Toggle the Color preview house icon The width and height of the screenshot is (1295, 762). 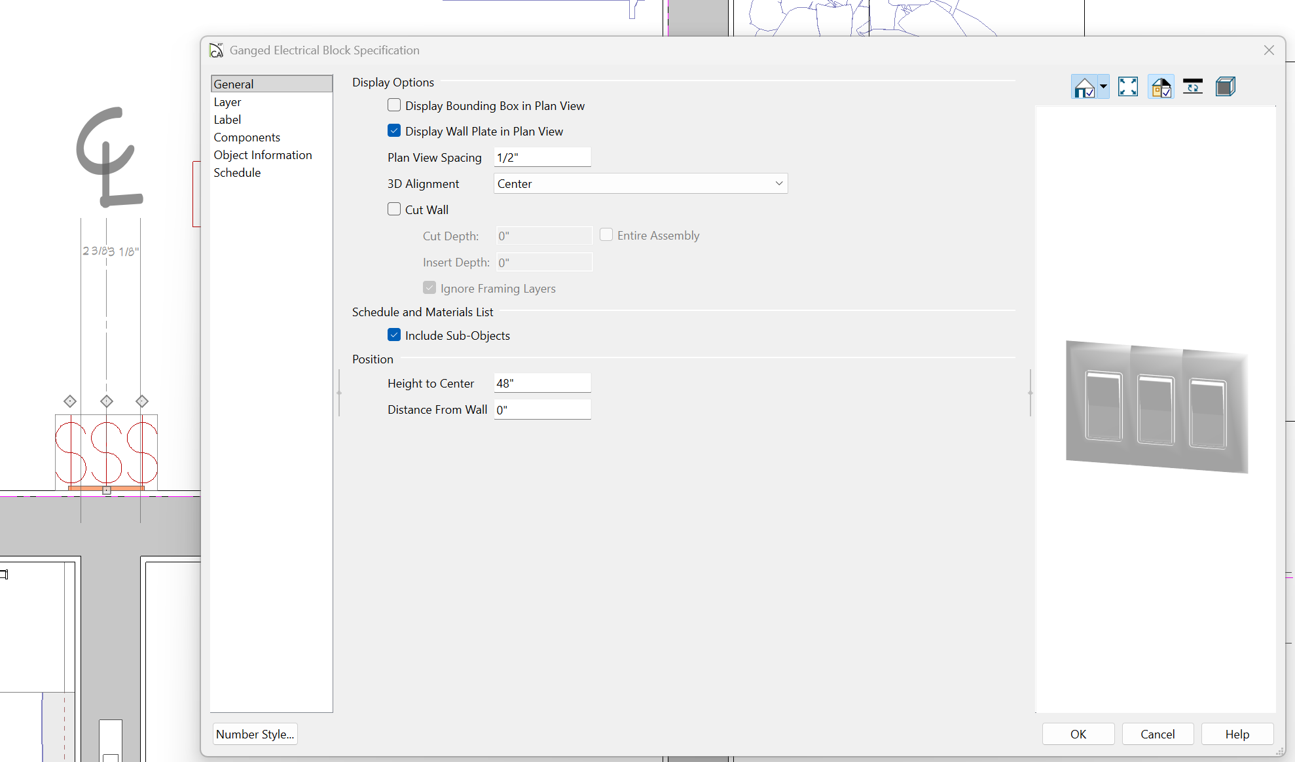[1161, 87]
